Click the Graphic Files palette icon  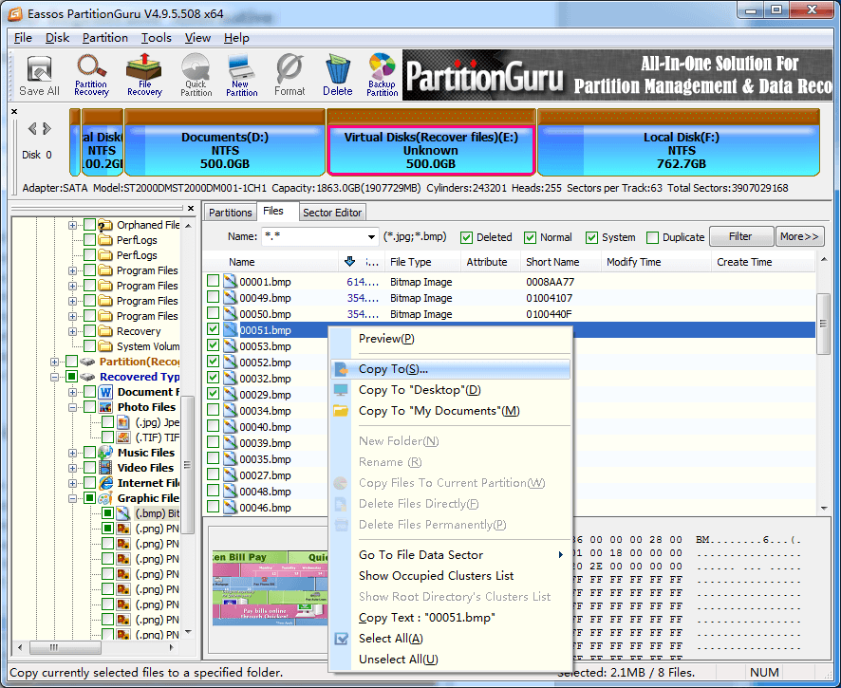(105, 498)
